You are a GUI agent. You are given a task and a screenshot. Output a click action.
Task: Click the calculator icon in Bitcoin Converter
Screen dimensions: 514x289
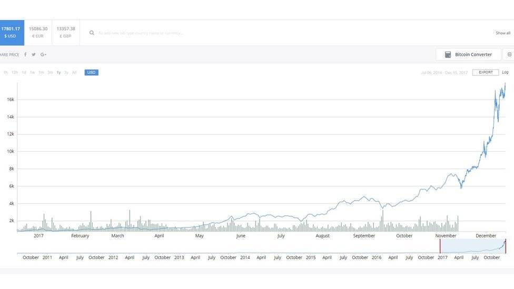448,55
